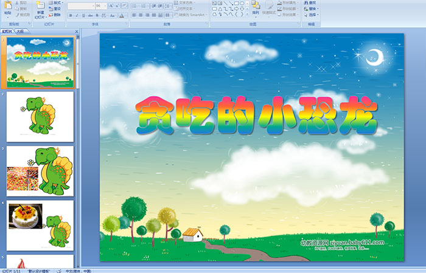This screenshot has width=426, height=273.
Task: Click the Numbering list icon
Action: tap(145, 5)
